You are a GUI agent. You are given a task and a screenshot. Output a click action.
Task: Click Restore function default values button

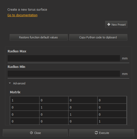39,37
